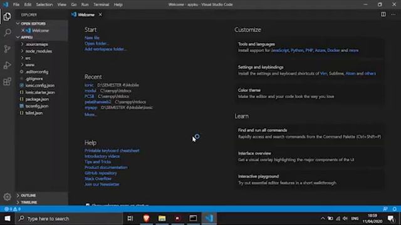This screenshot has width=401, height=225.
Task: Open the Interface overview item
Action: coord(309,156)
